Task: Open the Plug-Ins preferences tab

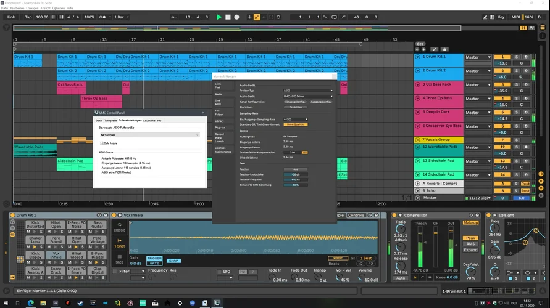Action: pyautogui.click(x=220, y=128)
